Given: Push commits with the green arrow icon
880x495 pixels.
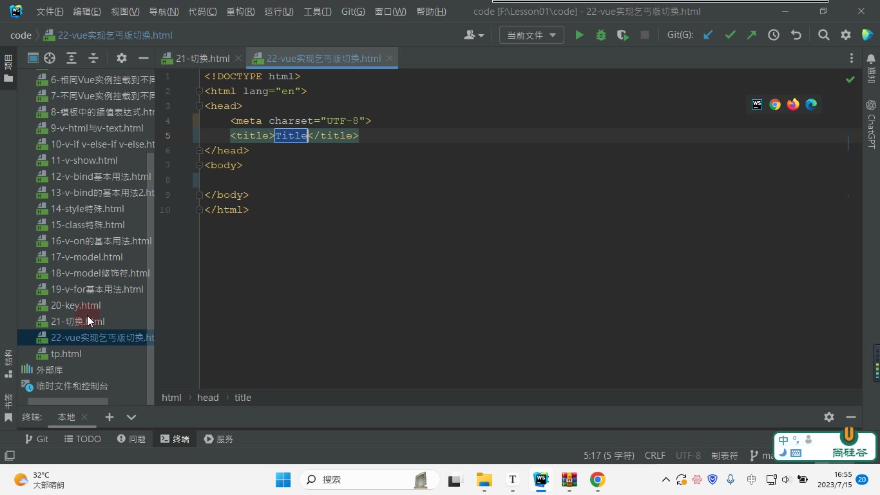Looking at the screenshot, I should 752,35.
